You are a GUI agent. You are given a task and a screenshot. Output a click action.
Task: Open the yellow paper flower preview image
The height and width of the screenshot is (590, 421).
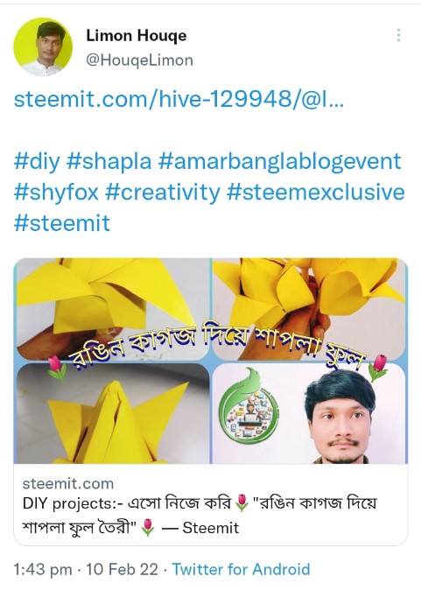(211, 361)
